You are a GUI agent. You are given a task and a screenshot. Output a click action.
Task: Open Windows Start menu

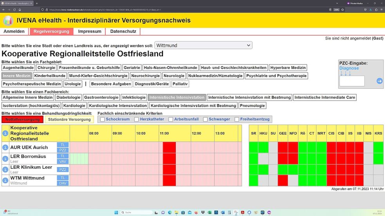(x=116, y=212)
